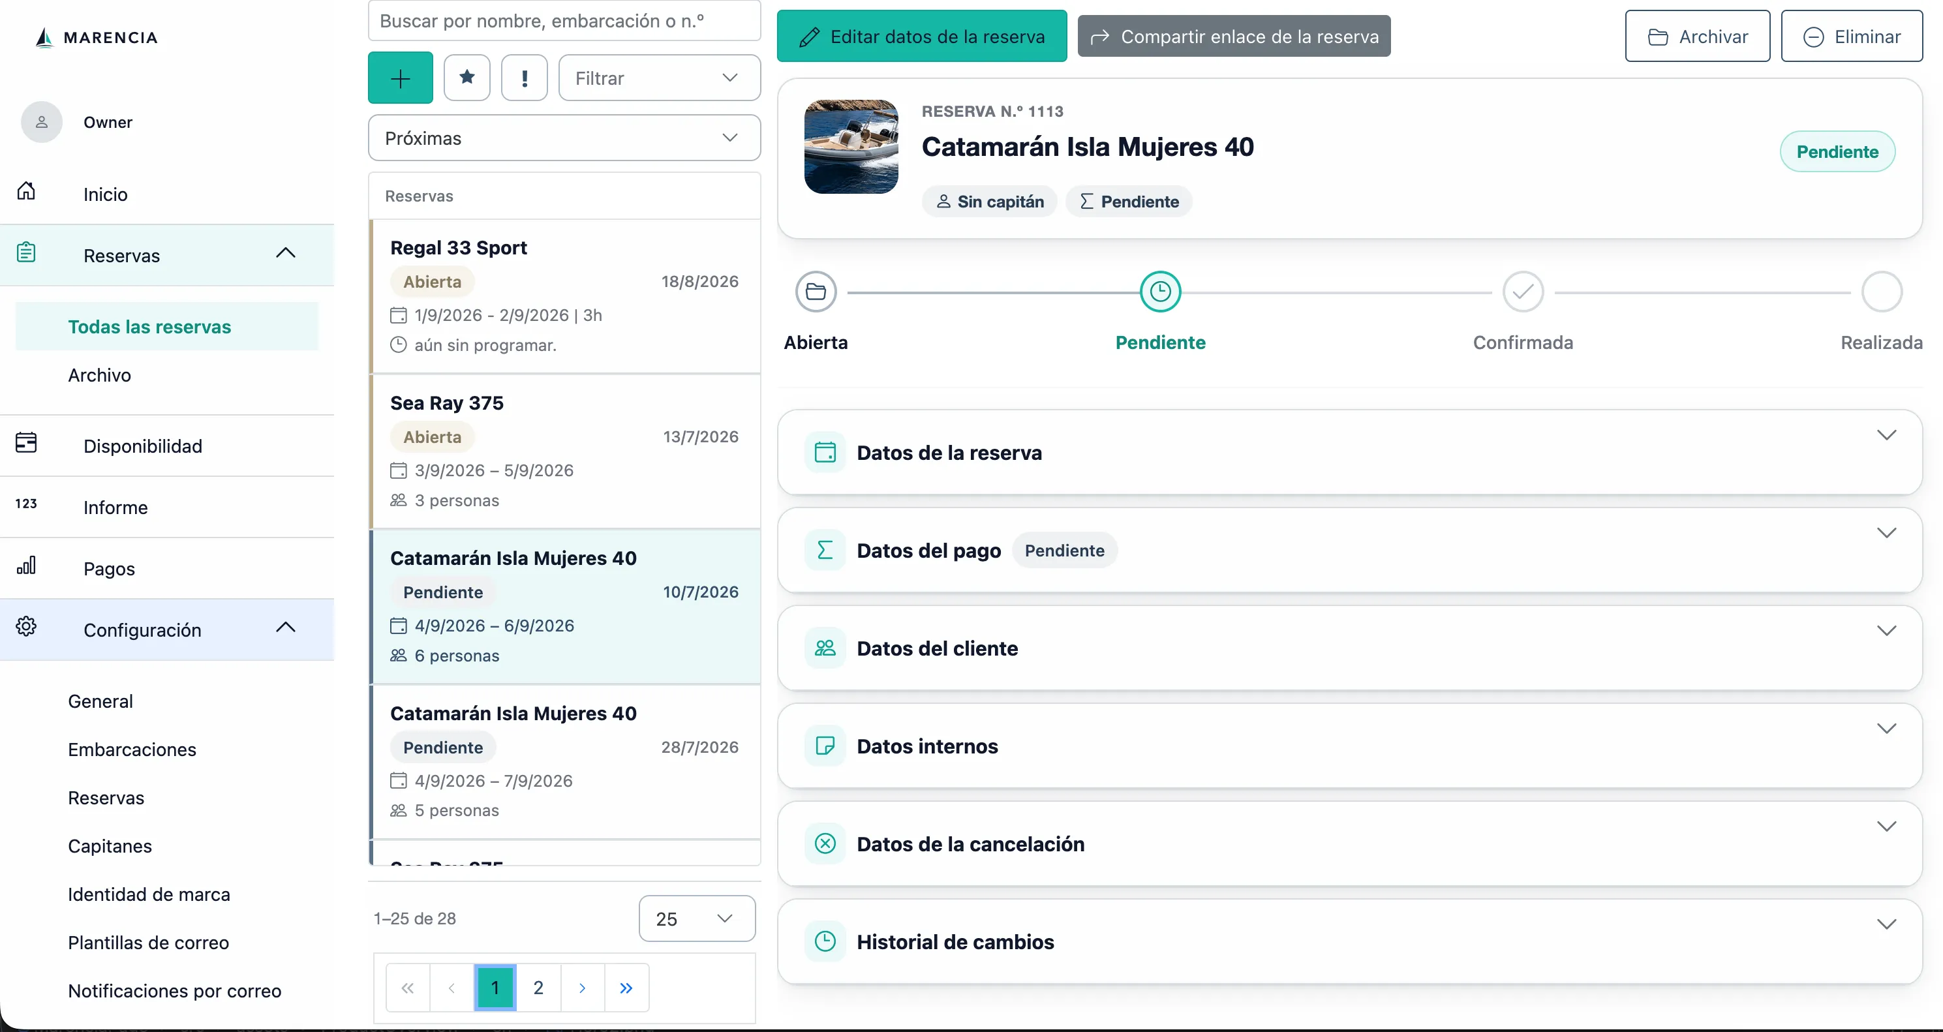Click the Abierta folder step icon
Screen dimensions: 1943x1032
(x=816, y=292)
